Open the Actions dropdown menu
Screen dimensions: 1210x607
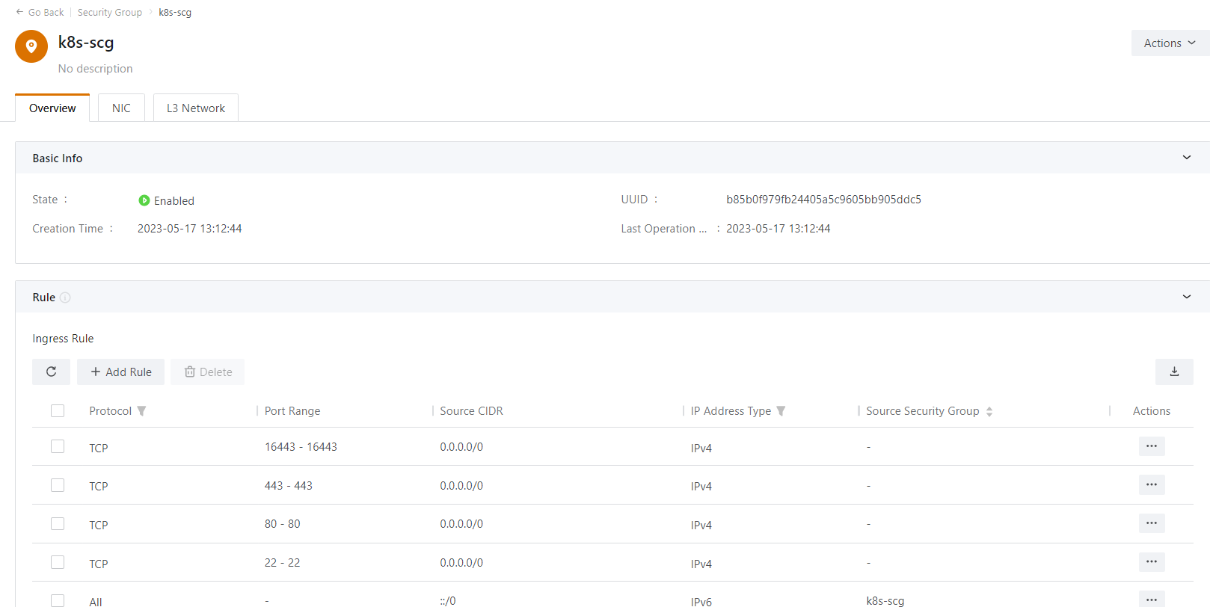[x=1169, y=43]
